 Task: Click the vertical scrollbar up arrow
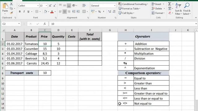(197, 30)
